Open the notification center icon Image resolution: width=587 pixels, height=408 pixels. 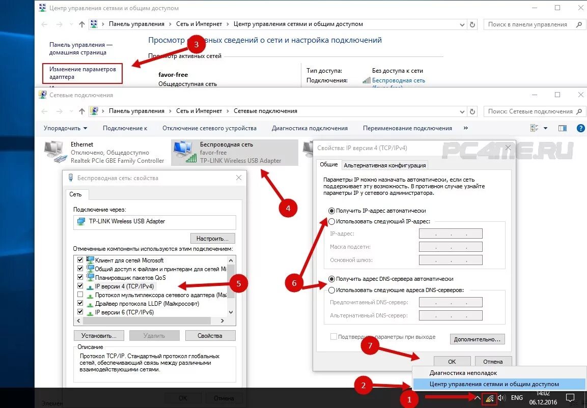point(570,398)
